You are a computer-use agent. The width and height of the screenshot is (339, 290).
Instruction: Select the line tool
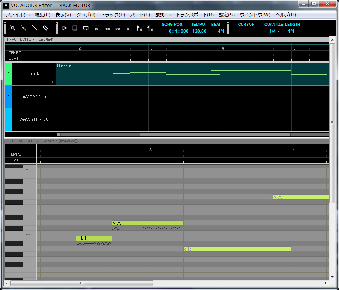(35, 28)
